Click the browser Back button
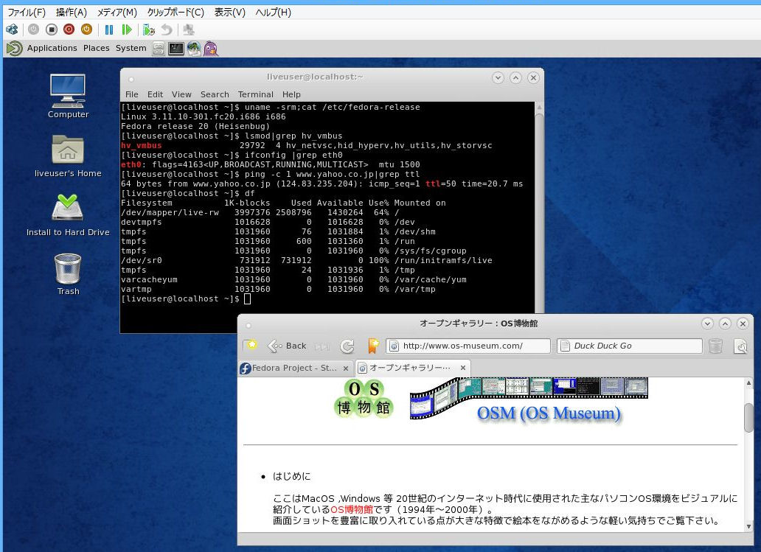The width and height of the screenshot is (761, 552). pyautogui.click(x=287, y=346)
